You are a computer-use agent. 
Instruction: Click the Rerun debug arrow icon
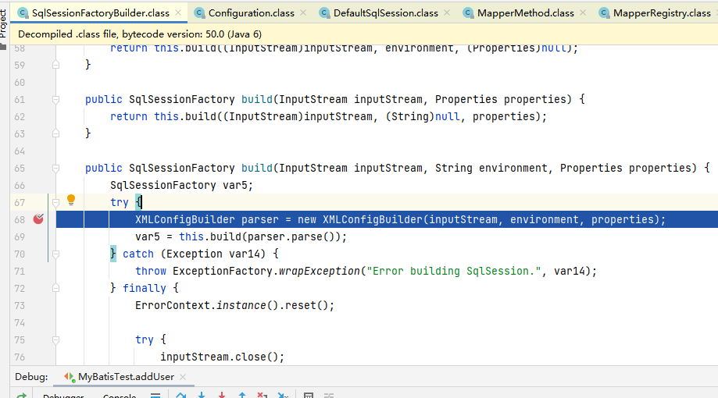pos(21,395)
